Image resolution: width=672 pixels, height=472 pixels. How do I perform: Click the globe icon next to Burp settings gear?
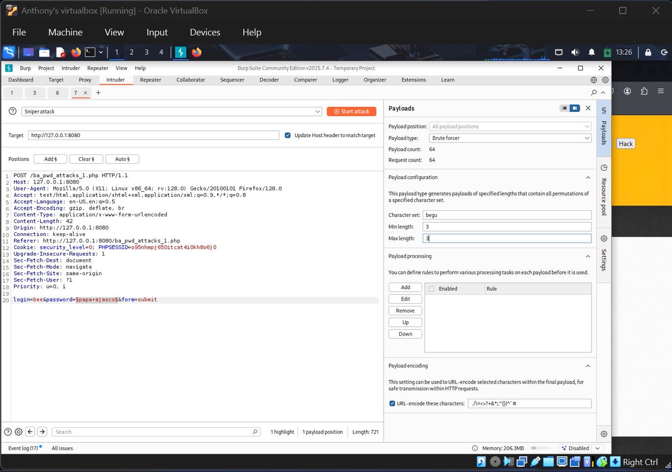click(x=594, y=80)
